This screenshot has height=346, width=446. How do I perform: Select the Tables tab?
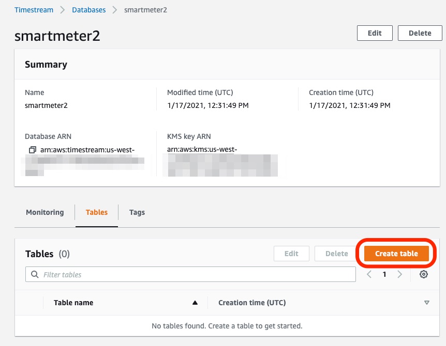[x=96, y=212]
